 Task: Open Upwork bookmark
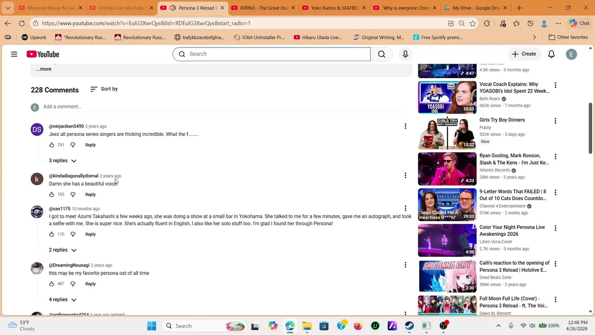(33, 37)
